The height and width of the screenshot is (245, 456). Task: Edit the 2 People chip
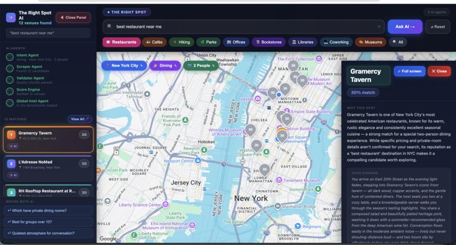(x=201, y=66)
